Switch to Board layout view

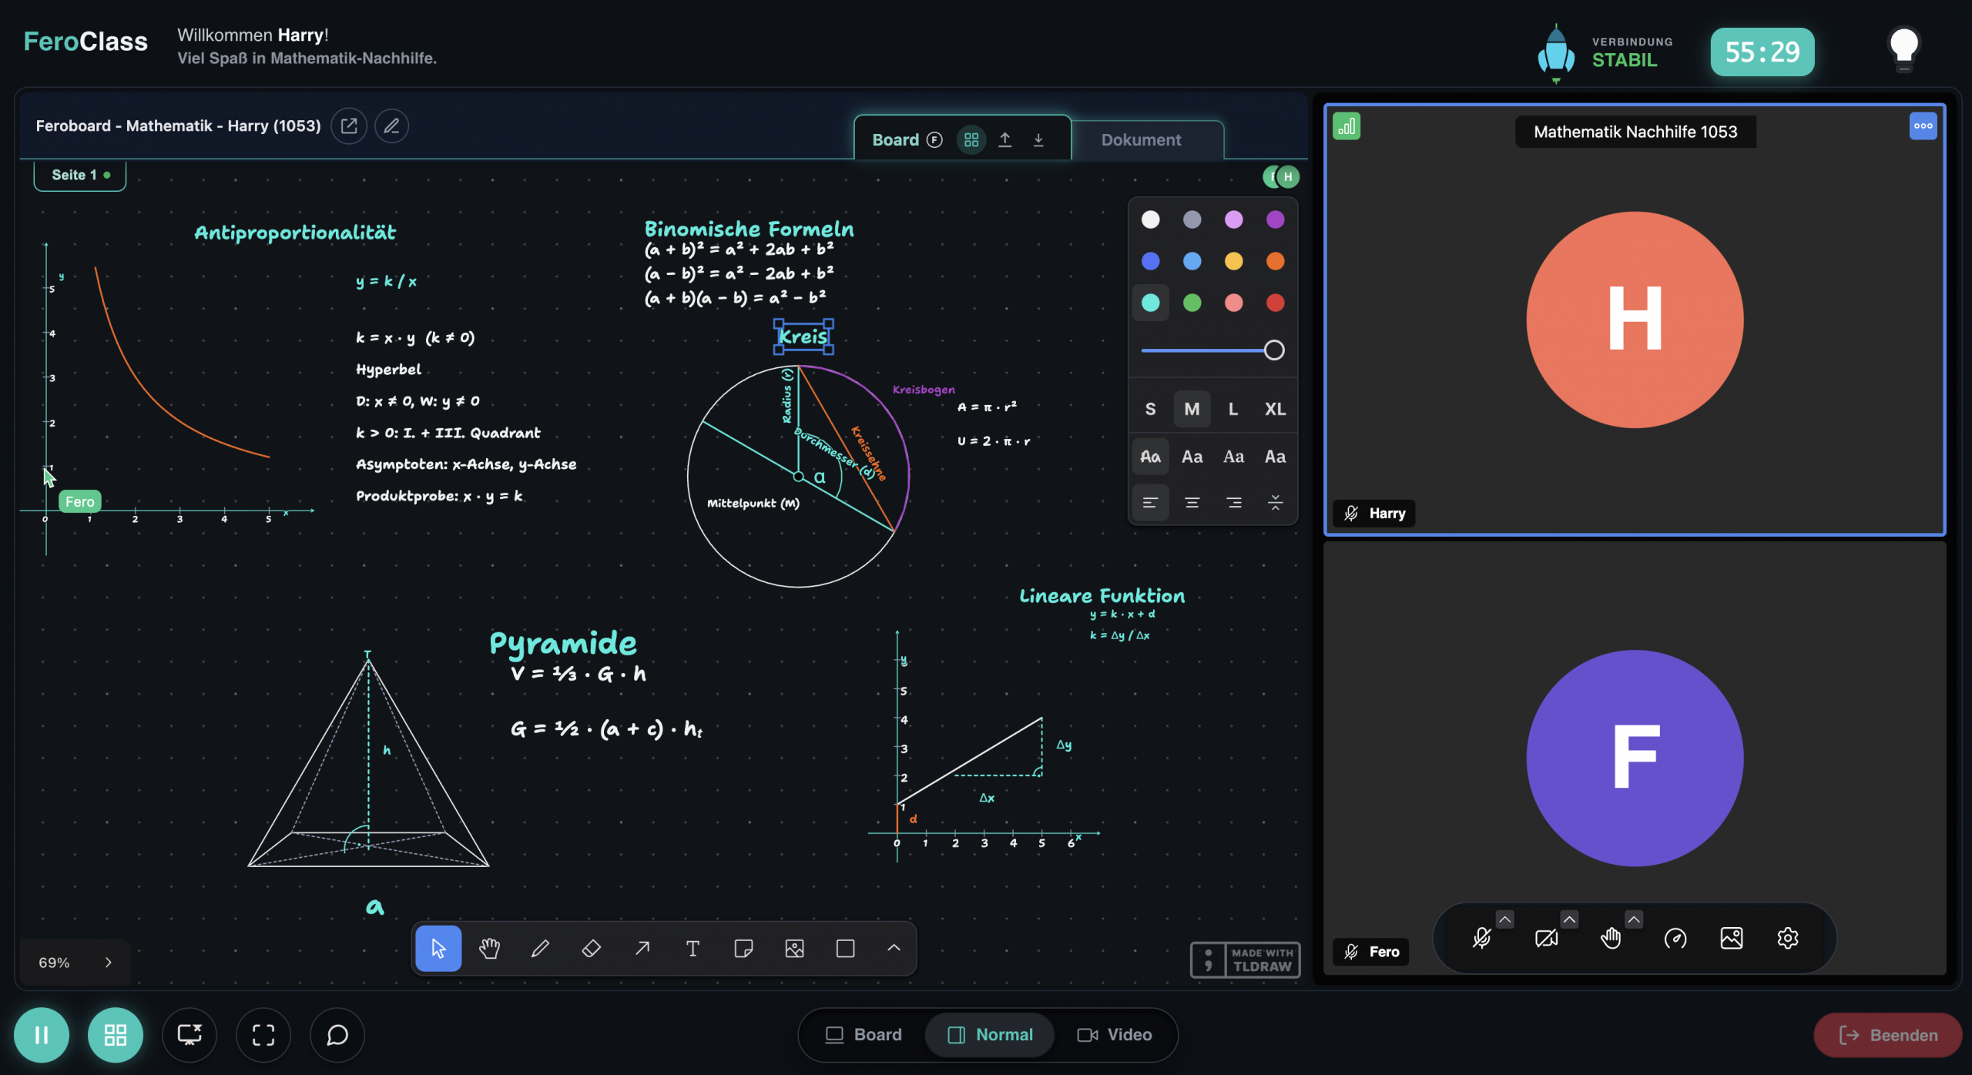pyautogui.click(x=864, y=1035)
